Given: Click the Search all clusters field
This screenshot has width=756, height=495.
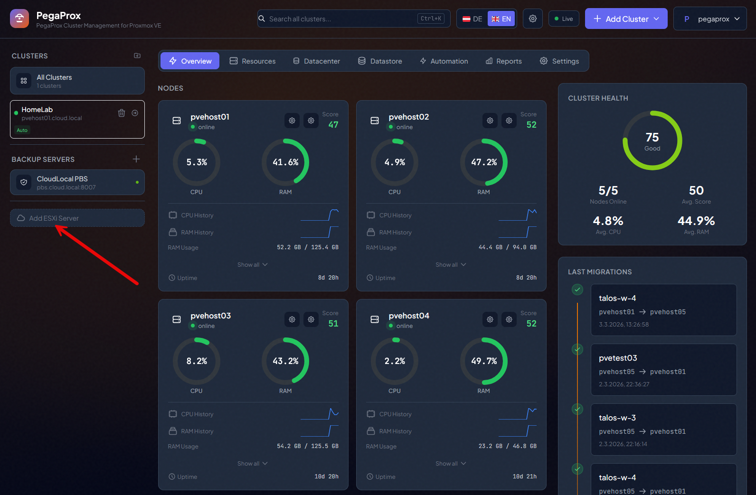Looking at the screenshot, I should (x=354, y=19).
